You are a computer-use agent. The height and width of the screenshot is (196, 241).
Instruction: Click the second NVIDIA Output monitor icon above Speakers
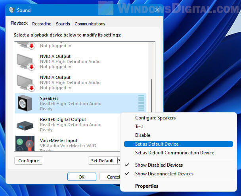(26, 83)
